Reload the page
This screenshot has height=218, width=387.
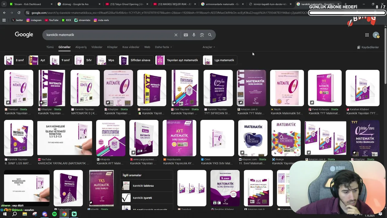click(19, 13)
